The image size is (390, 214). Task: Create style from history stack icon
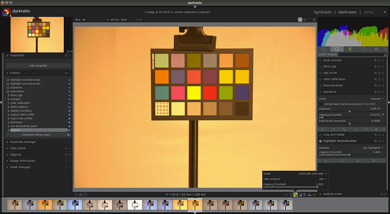pos(68,135)
